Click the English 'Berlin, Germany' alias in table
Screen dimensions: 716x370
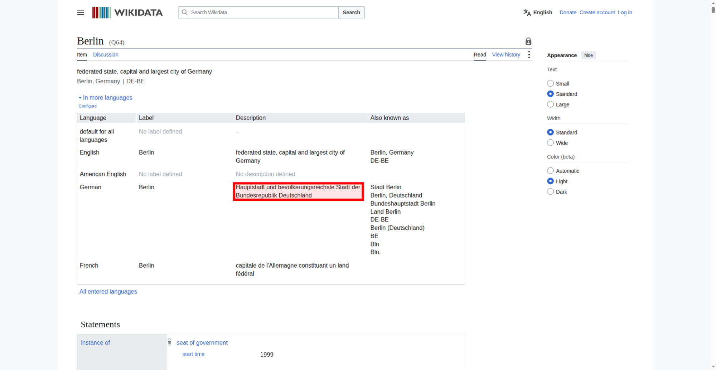(x=392, y=152)
